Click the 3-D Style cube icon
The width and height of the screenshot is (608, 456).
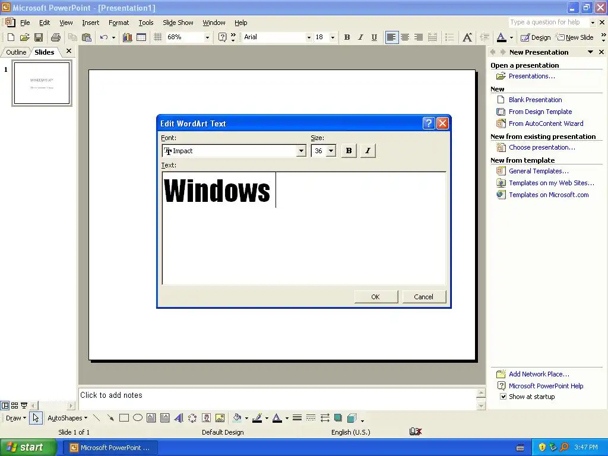click(x=351, y=418)
